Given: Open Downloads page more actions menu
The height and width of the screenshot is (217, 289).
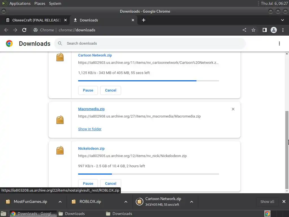Looking at the screenshot, I should click(x=279, y=44).
